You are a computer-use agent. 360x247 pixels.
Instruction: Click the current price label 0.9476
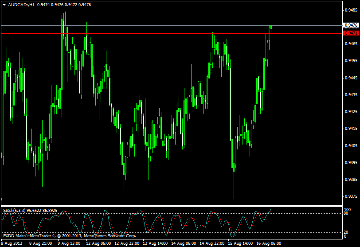tap(351, 25)
